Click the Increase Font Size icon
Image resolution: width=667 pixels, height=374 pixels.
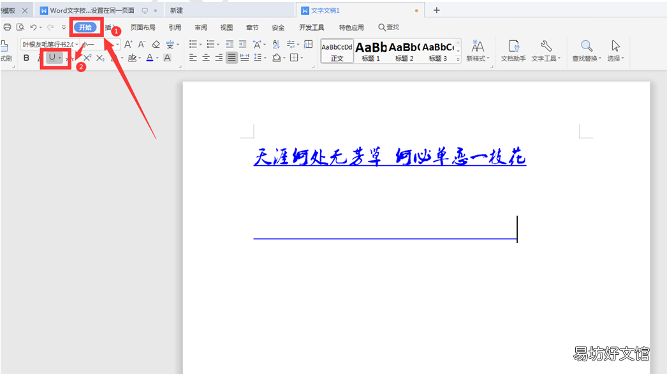pos(128,44)
